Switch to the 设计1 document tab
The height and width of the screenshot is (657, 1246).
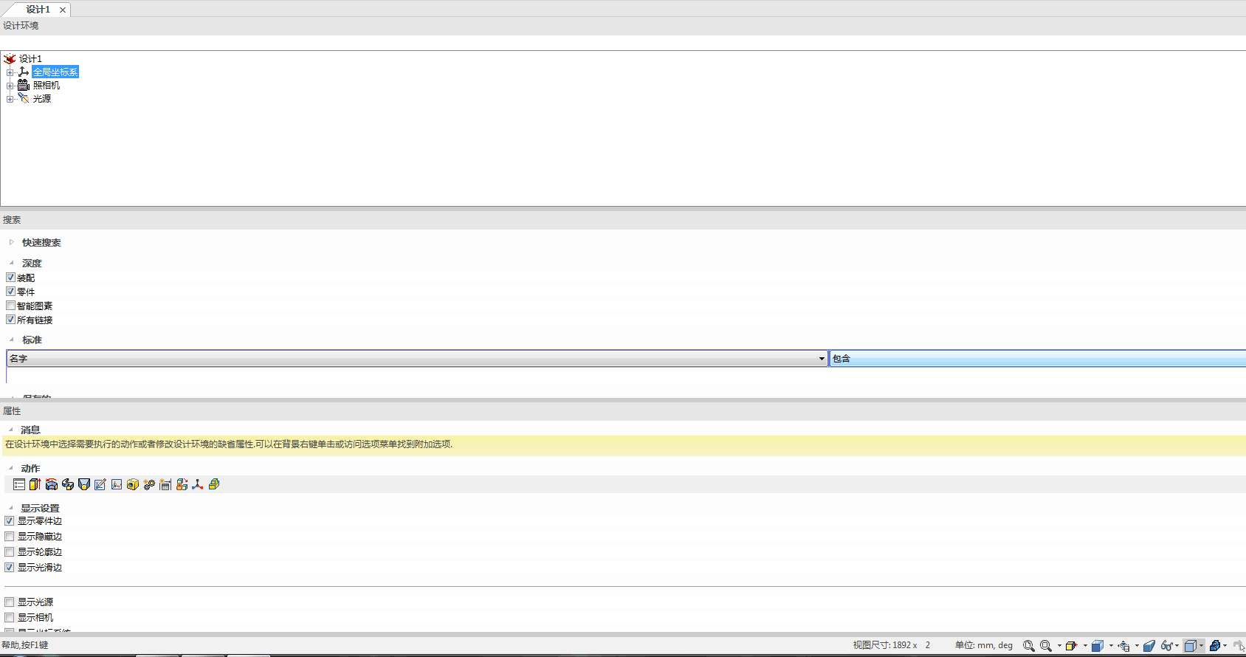point(38,10)
